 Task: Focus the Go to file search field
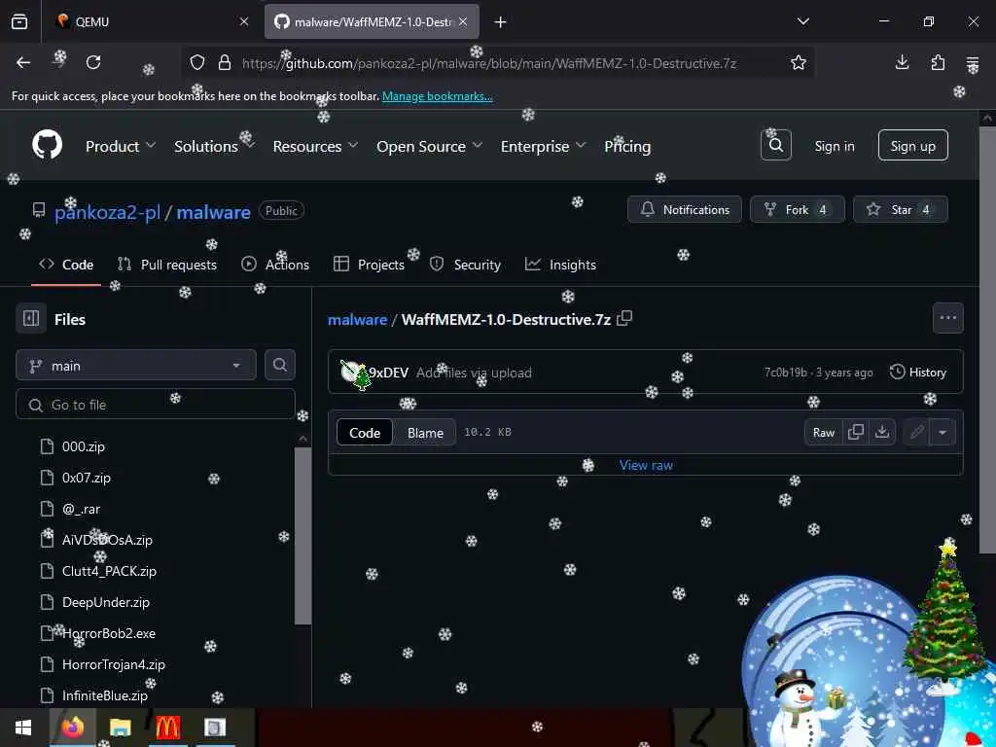[156, 405]
